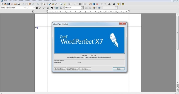Click the grayed-out Forward arrow

(105, 4)
